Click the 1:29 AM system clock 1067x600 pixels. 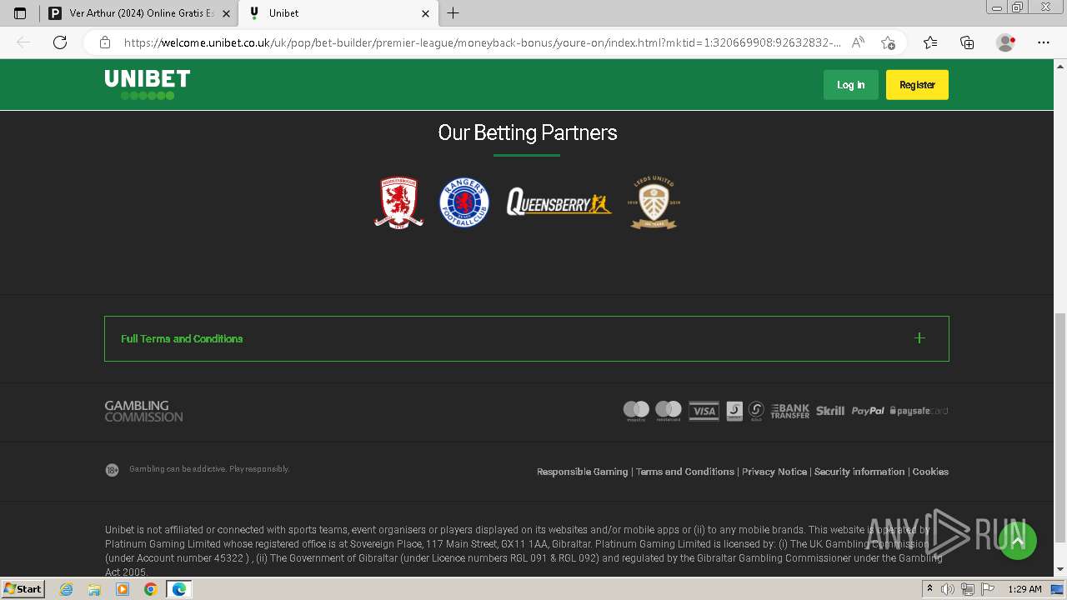tap(1024, 589)
